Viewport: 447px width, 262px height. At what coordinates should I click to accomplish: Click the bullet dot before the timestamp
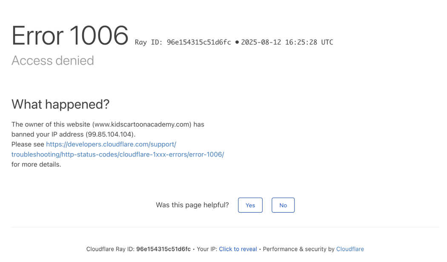(237, 42)
